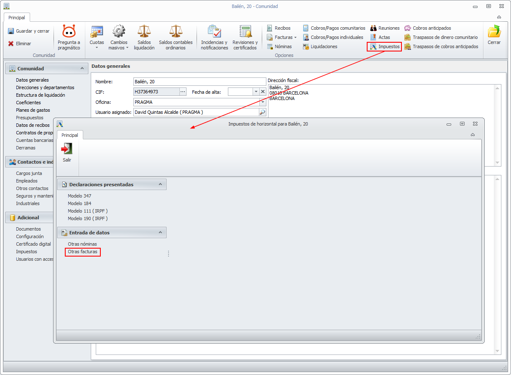Click the Nombre input field
Image resolution: width=511 pixels, height=375 pixels.
point(199,82)
